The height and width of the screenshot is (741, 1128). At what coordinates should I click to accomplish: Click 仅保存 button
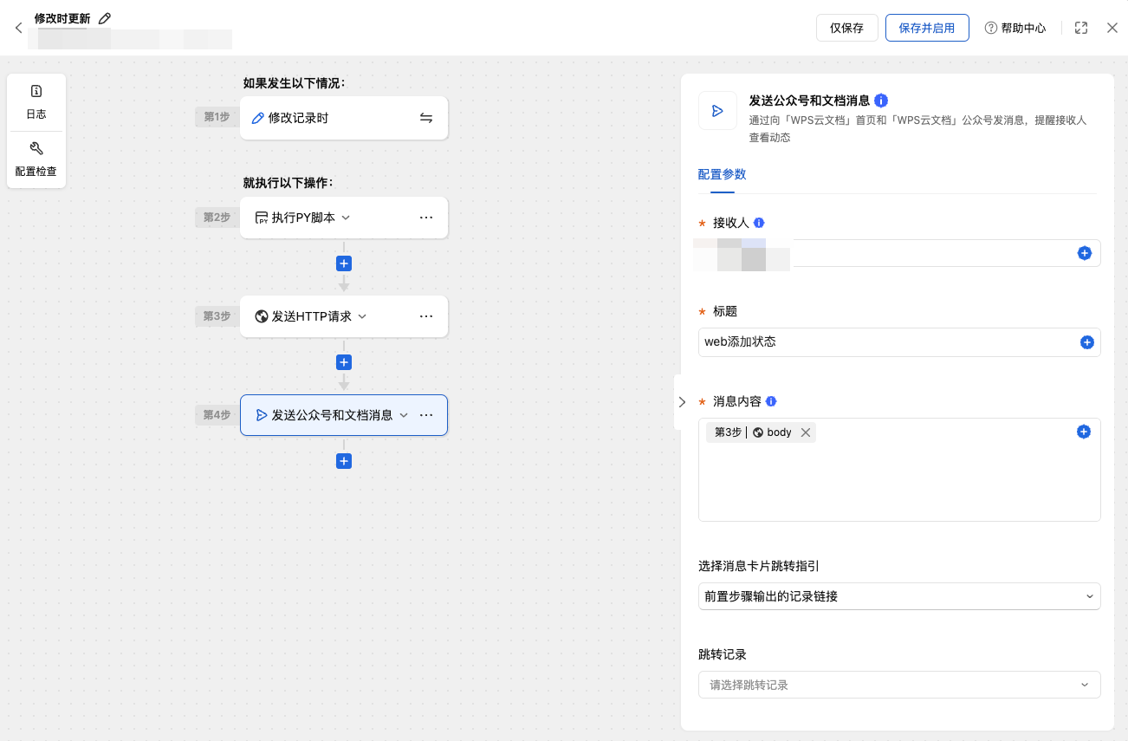pyautogui.click(x=847, y=28)
